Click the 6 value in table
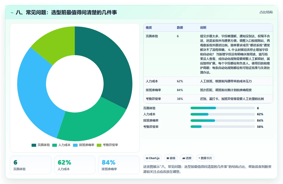Screen dimensions: 283x184 click(x=178, y=36)
